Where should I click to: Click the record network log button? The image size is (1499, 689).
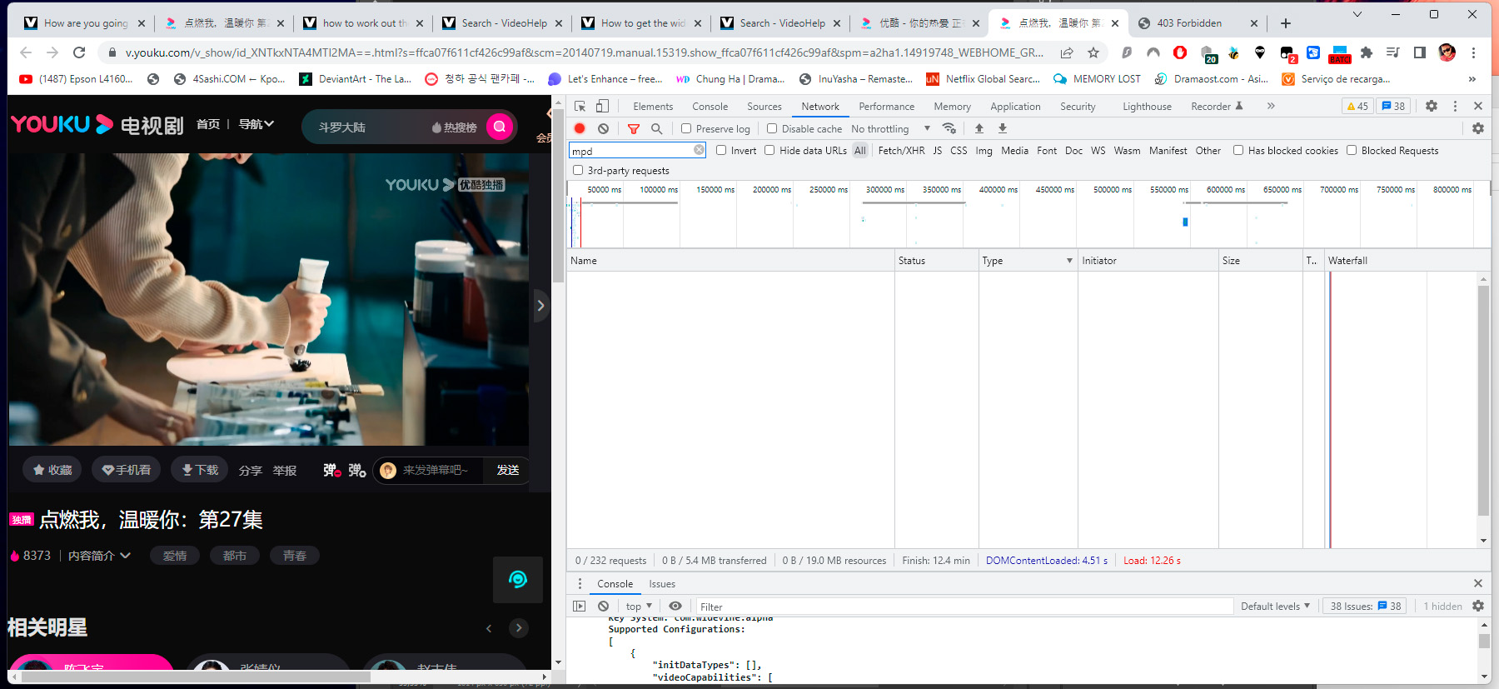(x=580, y=128)
